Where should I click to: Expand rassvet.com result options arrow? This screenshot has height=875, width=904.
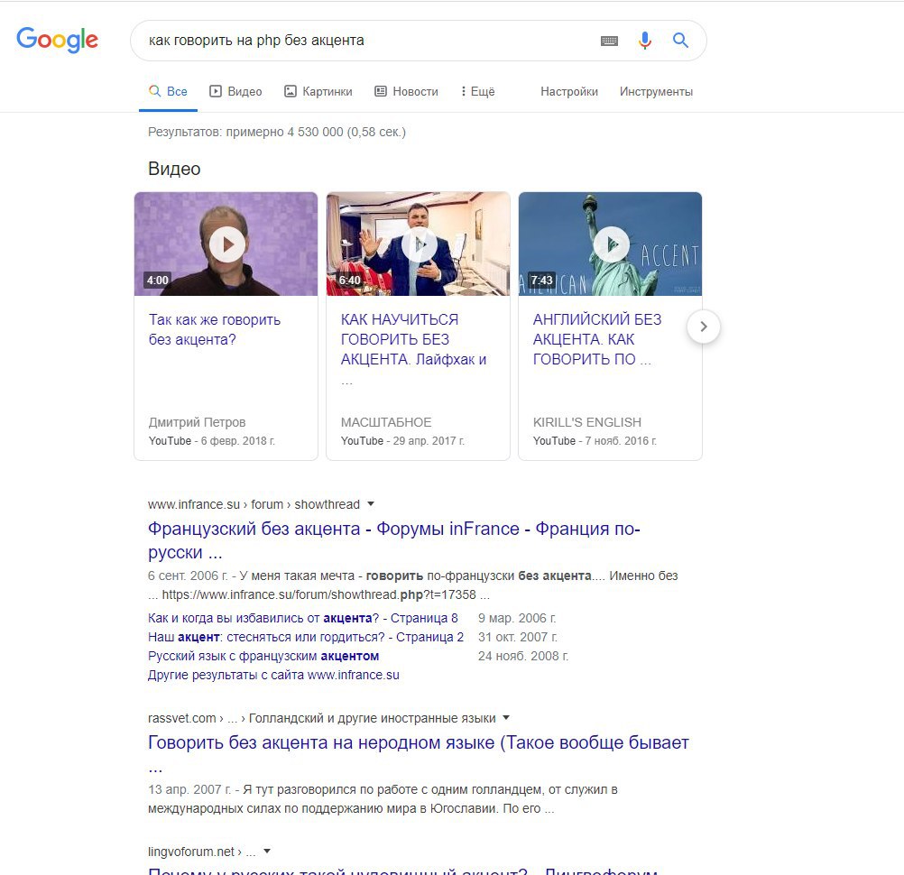tap(506, 718)
